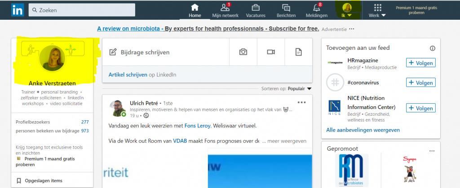460x188 pixels.
Task: Click the LinkedIn logo
Action: click(18, 10)
